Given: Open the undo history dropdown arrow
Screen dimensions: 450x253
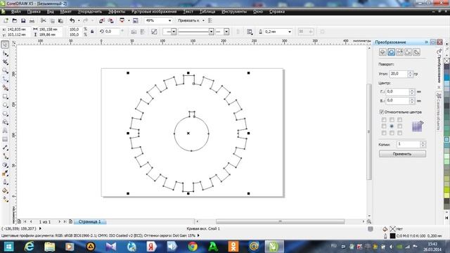Looking at the screenshot, I should click(x=79, y=20).
